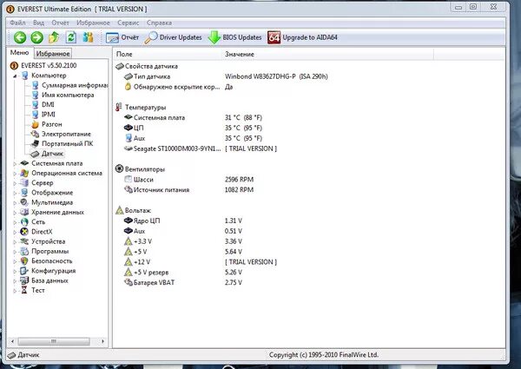This screenshot has width=521, height=369.
Task: Open the Отчёт report toolbar button
Action: (x=122, y=37)
